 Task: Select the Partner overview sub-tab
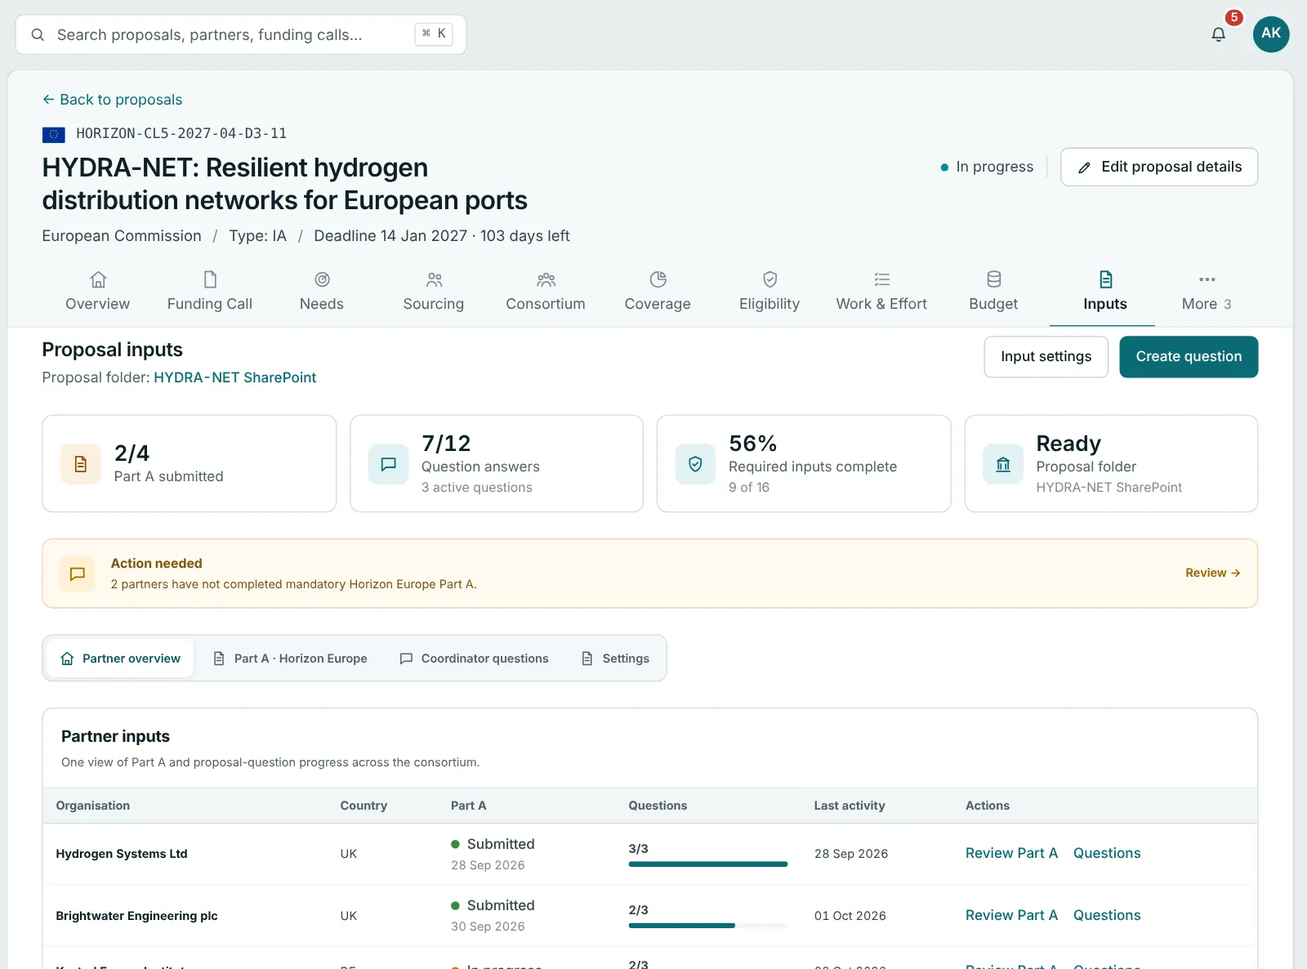click(x=121, y=659)
